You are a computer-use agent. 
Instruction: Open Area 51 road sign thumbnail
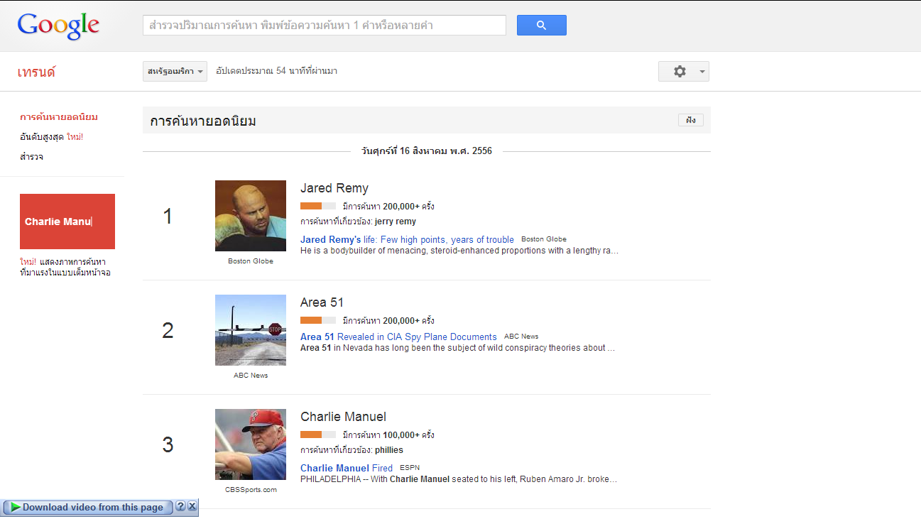[251, 330]
